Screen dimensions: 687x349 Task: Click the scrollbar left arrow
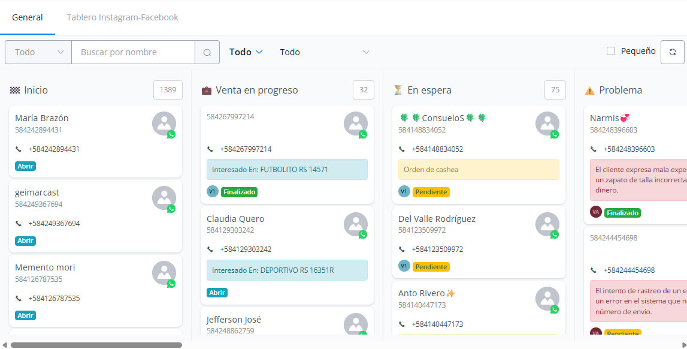[5, 345]
